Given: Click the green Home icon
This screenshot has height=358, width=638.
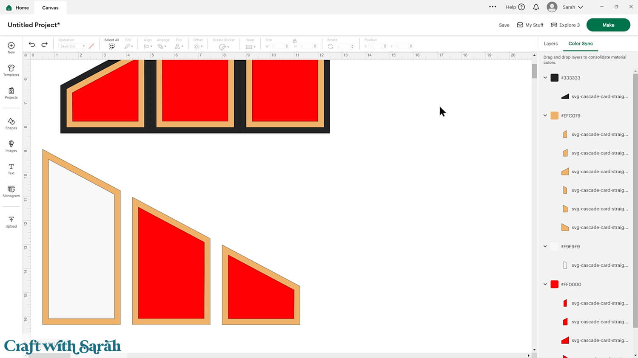Looking at the screenshot, I should tap(9, 8).
